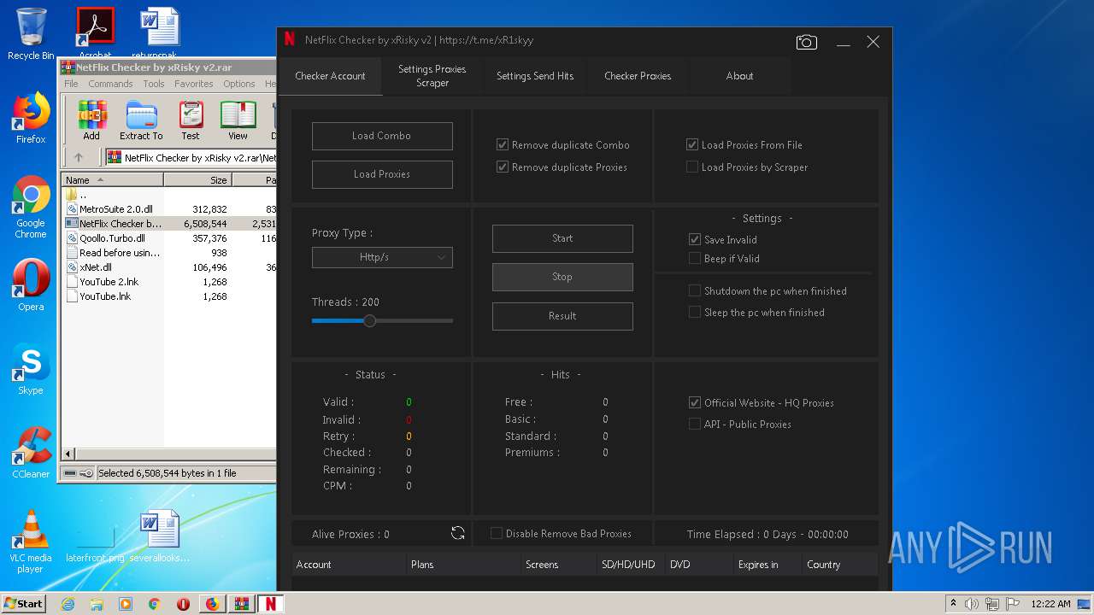Screen dimensions: 1094x615
Task: Click the Firefox taskbar button
Action: click(x=212, y=604)
